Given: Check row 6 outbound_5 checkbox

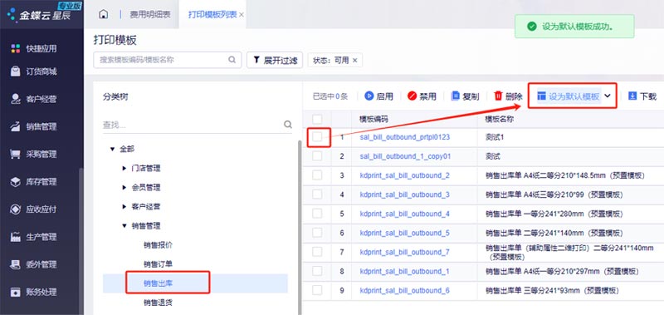Looking at the screenshot, I should [x=317, y=233].
